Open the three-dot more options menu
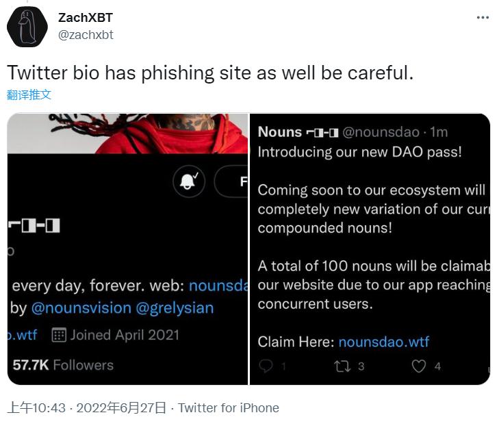This screenshot has height=428, width=499. [x=483, y=18]
